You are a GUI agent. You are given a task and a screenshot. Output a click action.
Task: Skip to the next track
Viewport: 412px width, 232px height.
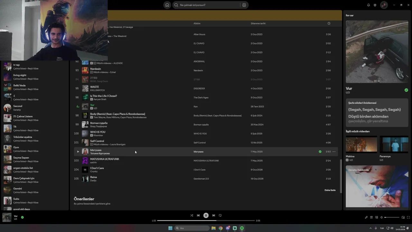point(214,216)
